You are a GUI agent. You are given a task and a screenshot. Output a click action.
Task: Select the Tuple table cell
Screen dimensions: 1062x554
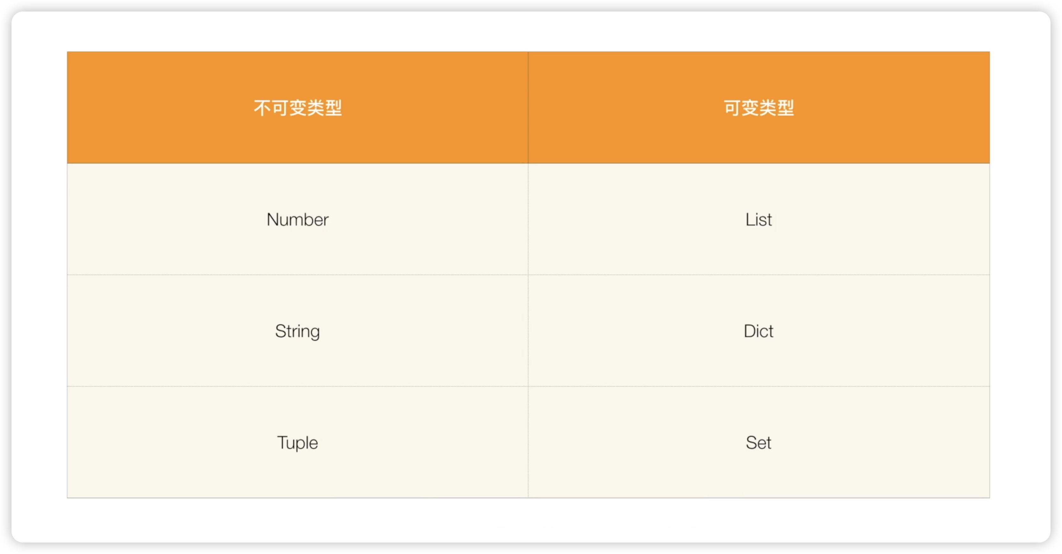pyautogui.click(x=297, y=443)
